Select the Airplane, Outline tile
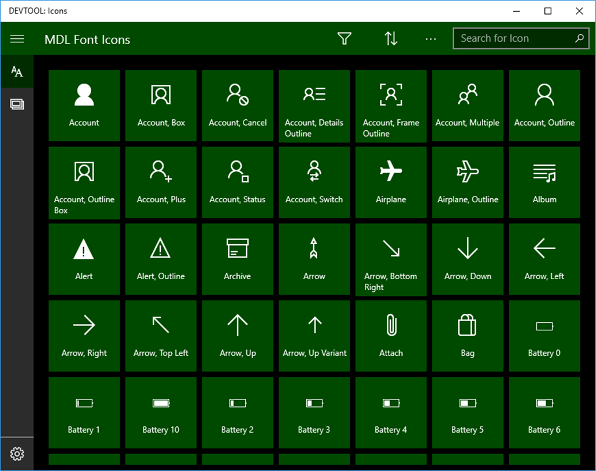This screenshot has height=471, width=596. click(468, 182)
